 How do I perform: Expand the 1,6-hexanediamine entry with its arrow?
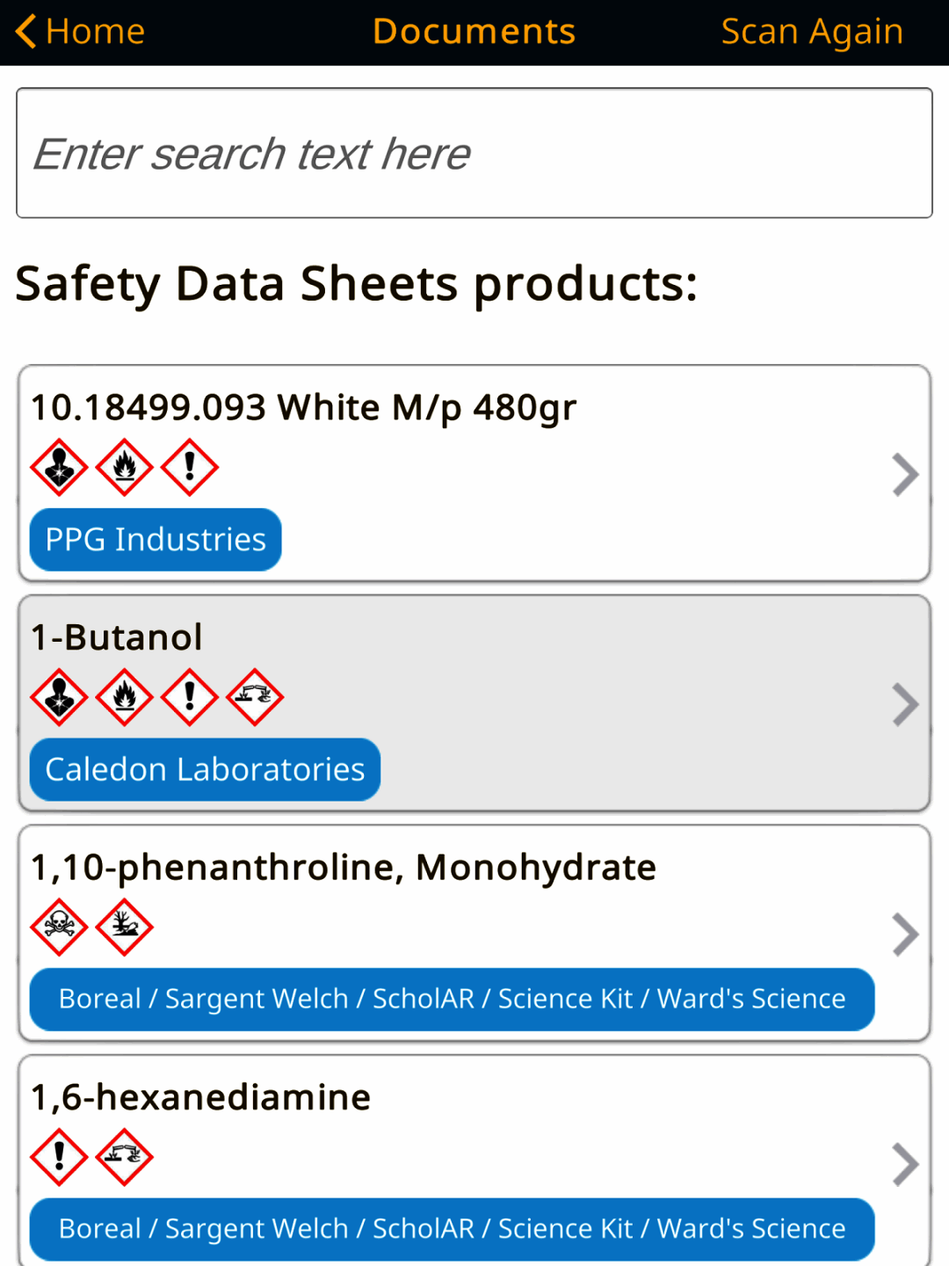pyautogui.click(x=906, y=1164)
